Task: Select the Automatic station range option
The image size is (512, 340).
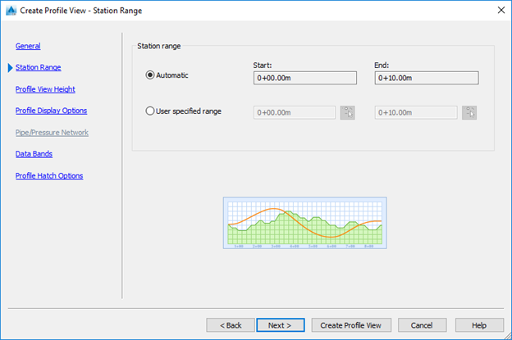Action: point(149,75)
